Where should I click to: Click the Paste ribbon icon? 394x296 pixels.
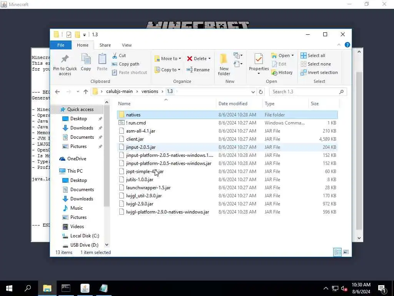point(102,62)
